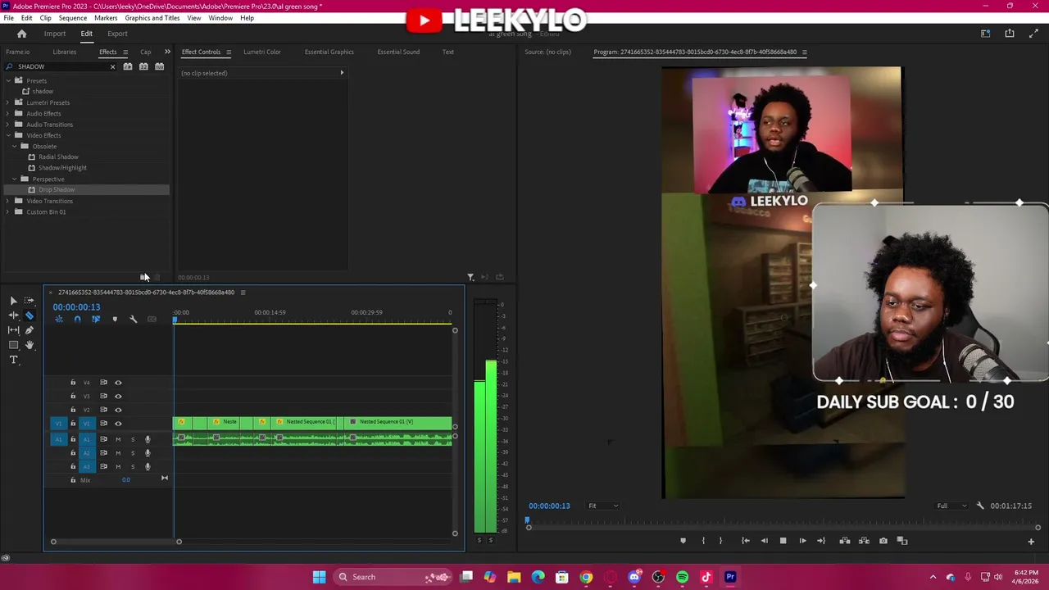Click the Lift button
The width and height of the screenshot is (1049, 590).
coord(843,541)
